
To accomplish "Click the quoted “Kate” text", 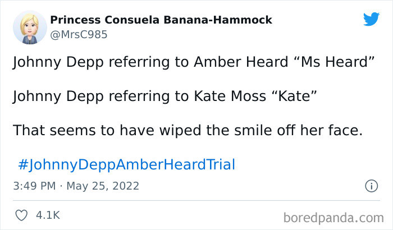I will tap(294, 96).
